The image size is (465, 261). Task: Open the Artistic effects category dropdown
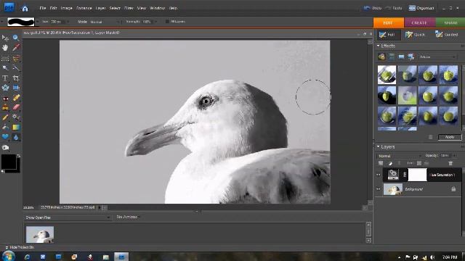[437, 57]
